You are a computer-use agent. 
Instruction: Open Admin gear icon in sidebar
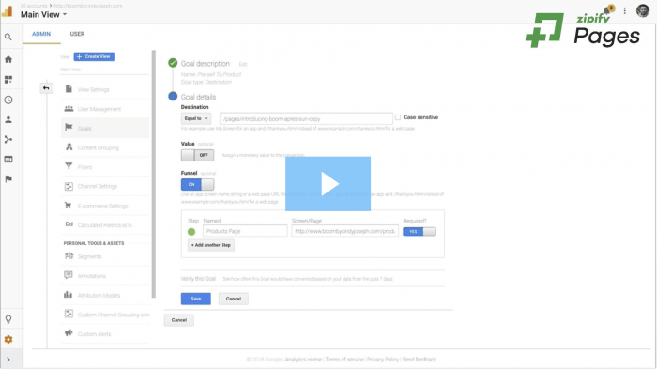pos(8,339)
